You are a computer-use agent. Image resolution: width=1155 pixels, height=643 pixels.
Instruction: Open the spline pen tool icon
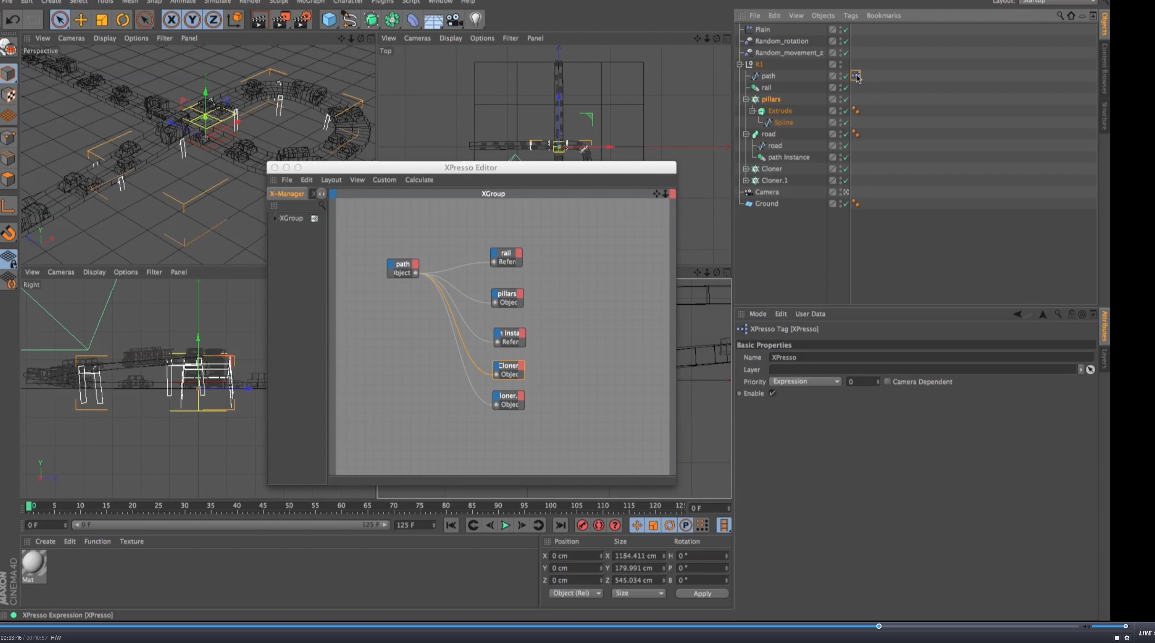pyautogui.click(x=349, y=20)
